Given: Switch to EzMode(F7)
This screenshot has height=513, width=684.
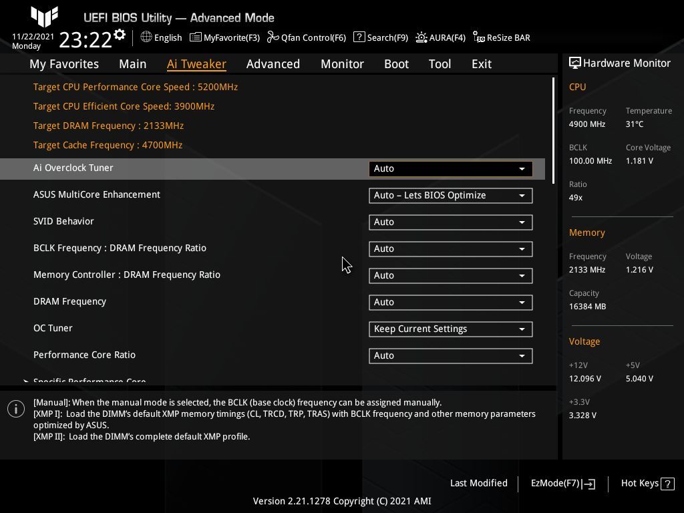Looking at the screenshot, I should click(562, 484).
